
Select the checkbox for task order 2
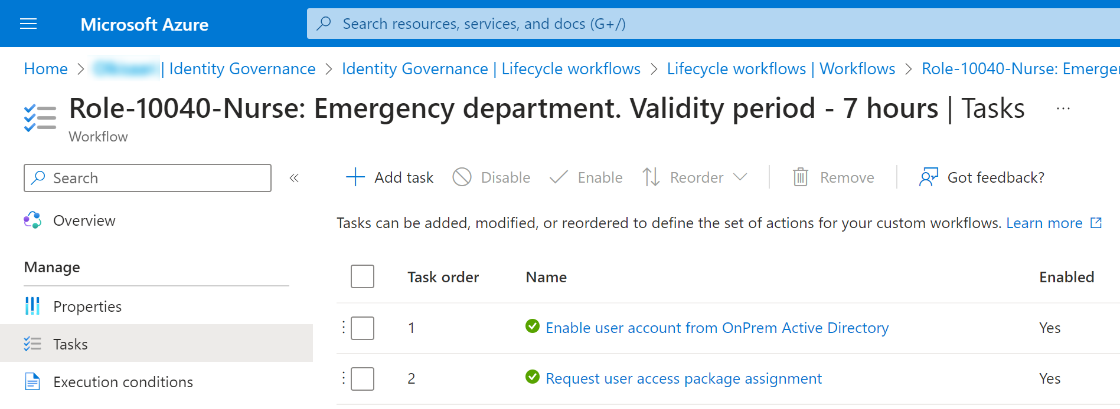(363, 378)
